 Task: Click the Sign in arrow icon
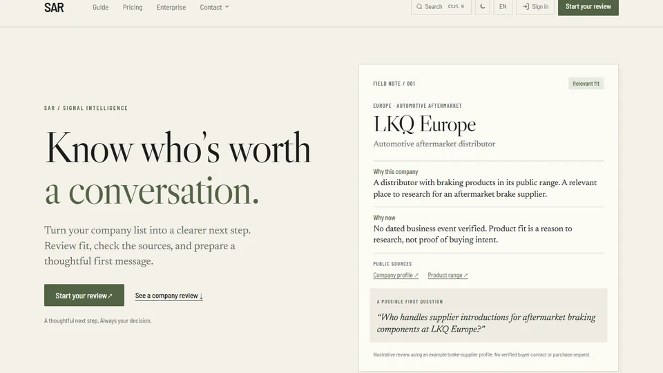click(x=526, y=7)
